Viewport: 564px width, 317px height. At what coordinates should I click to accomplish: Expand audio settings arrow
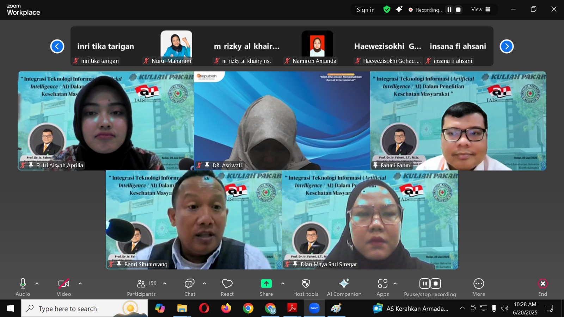[x=37, y=284]
